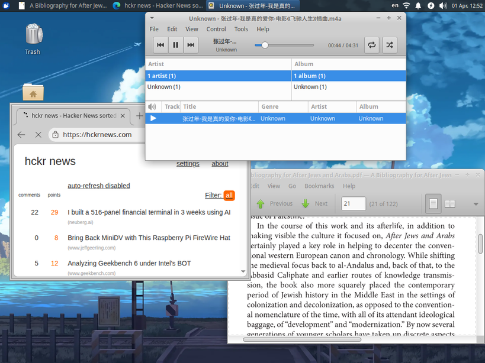The image size is (485, 363).
Task: Toggle shuffle mode in music player
Action: pyautogui.click(x=390, y=45)
